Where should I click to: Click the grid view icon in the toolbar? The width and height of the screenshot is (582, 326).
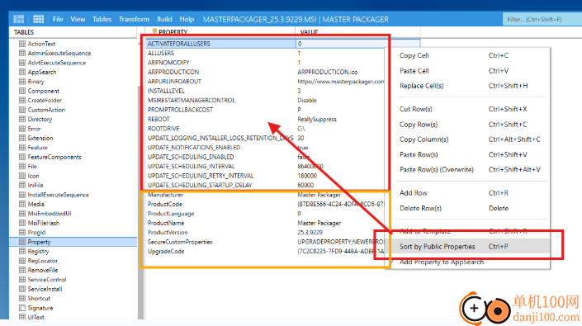pyautogui.click(x=39, y=19)
